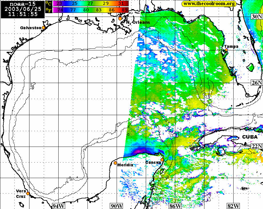Click the noaa-15 satellite name text

coord(23,4)
